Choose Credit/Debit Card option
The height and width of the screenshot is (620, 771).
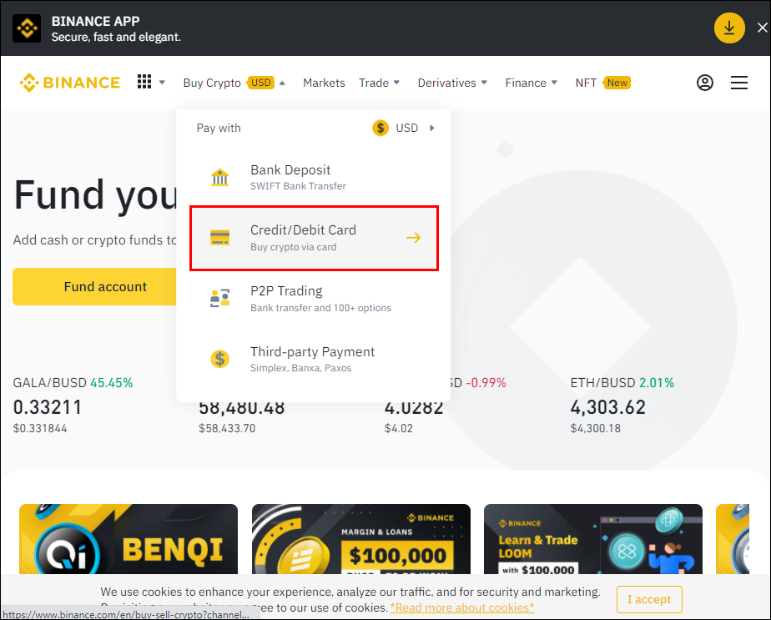point(314,238)
